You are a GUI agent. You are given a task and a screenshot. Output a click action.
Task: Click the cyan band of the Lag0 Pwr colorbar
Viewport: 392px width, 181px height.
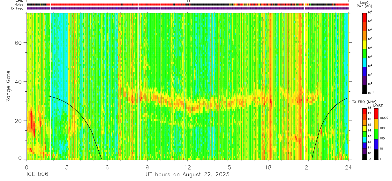pos(365,62)
